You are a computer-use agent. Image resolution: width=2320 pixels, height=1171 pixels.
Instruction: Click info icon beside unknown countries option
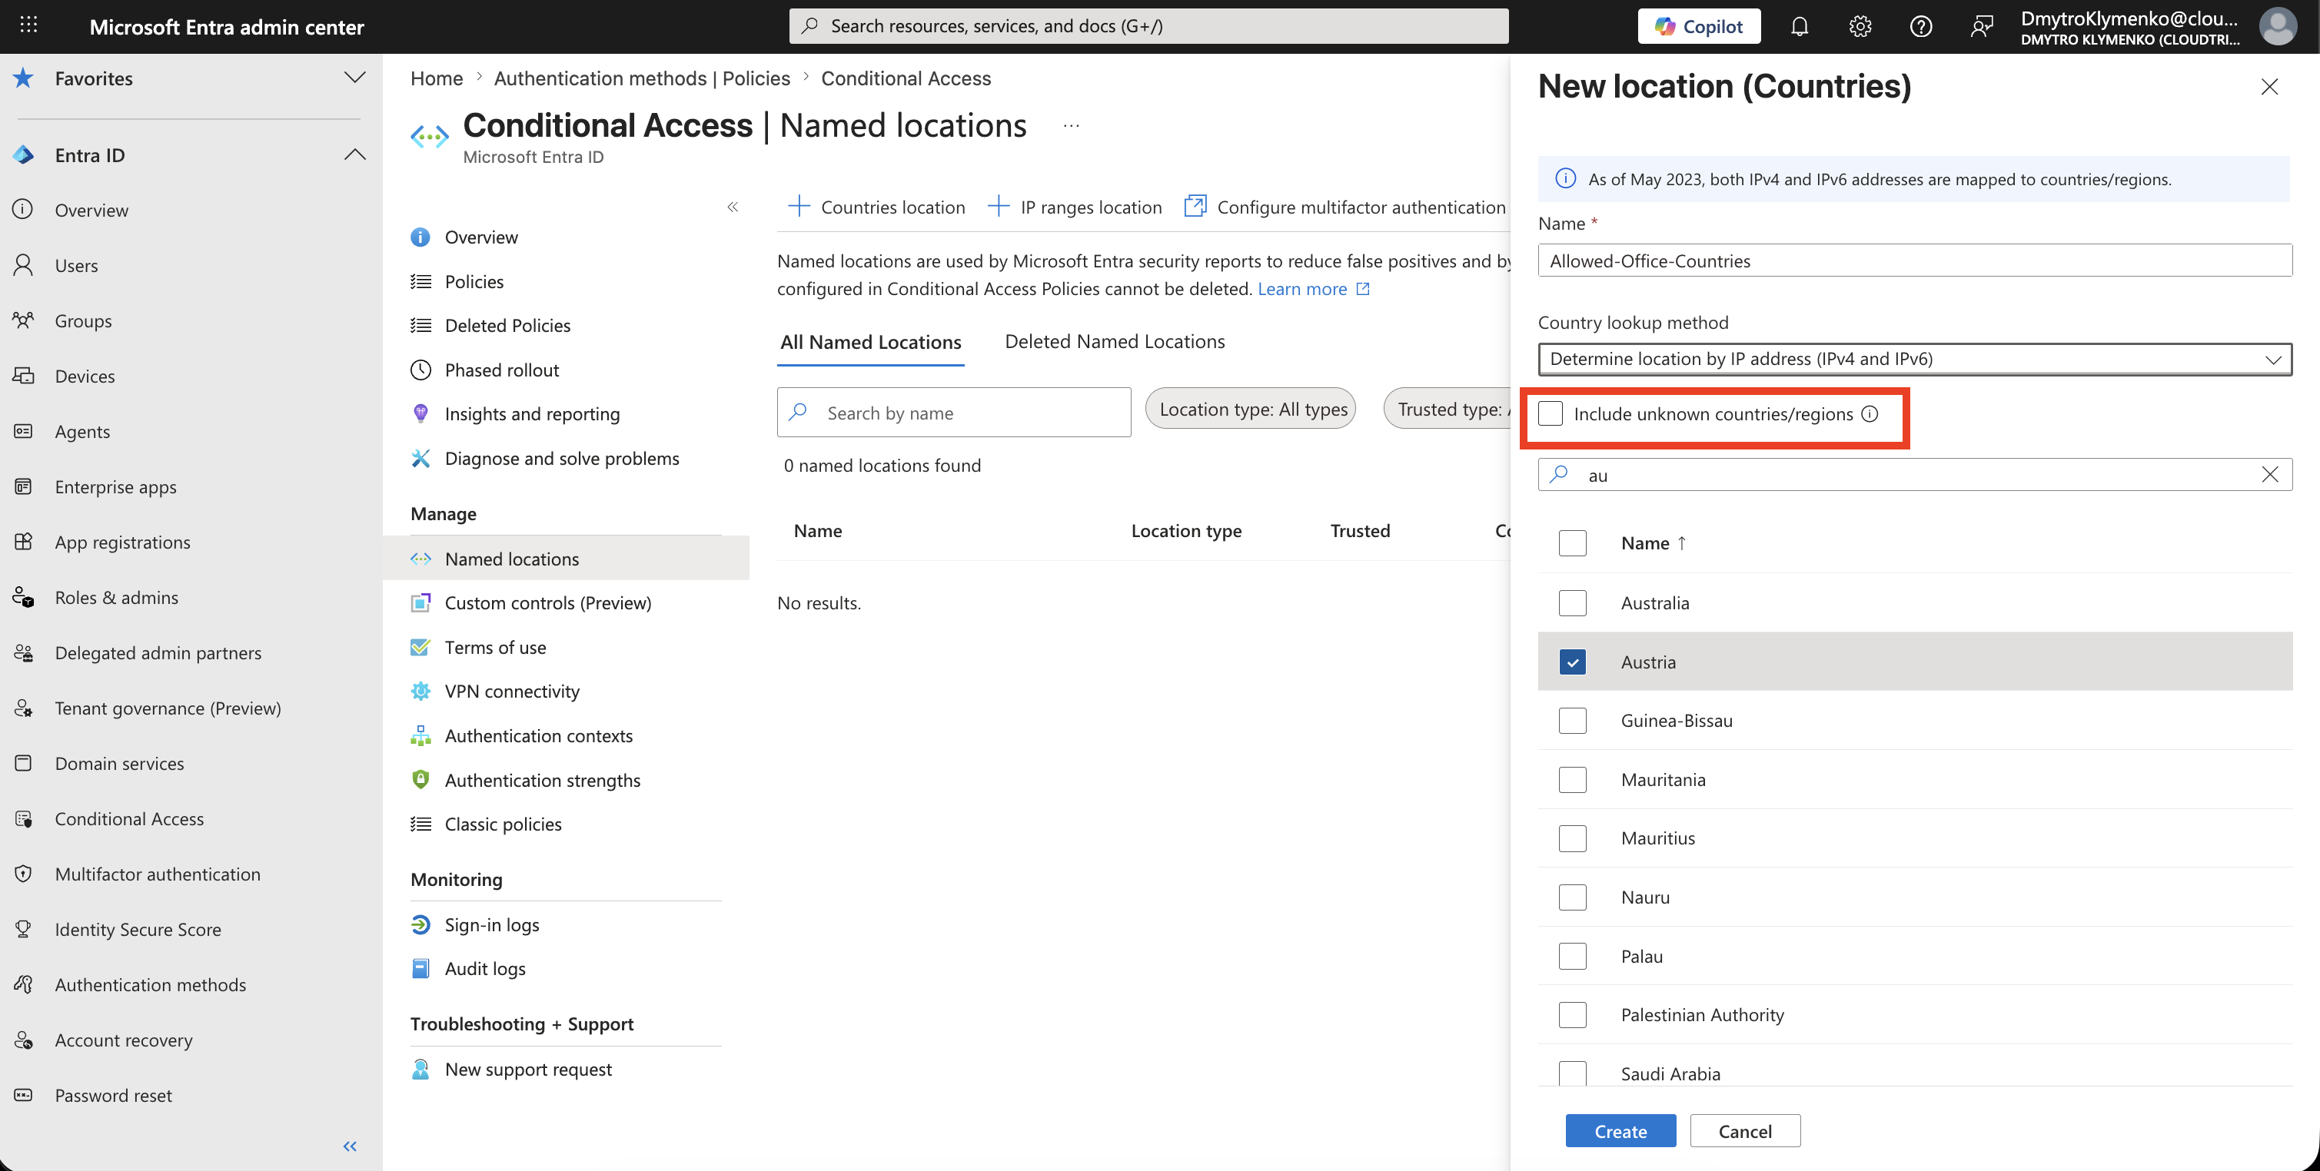click(1870, 414)
